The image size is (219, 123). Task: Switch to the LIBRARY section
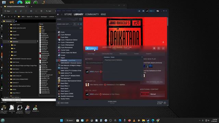click(78, 14)
